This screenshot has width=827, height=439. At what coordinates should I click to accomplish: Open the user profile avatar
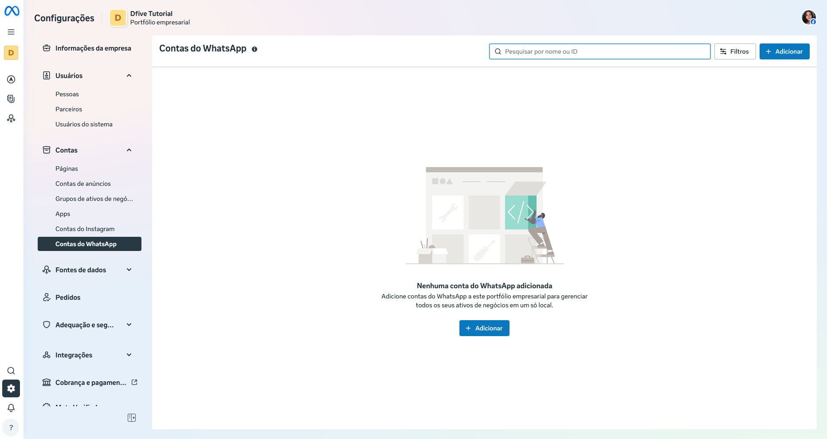click(808, 18)
